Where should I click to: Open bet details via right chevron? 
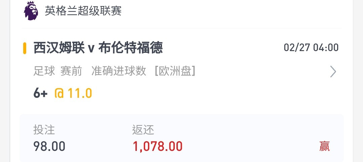(x=333, y=72)
